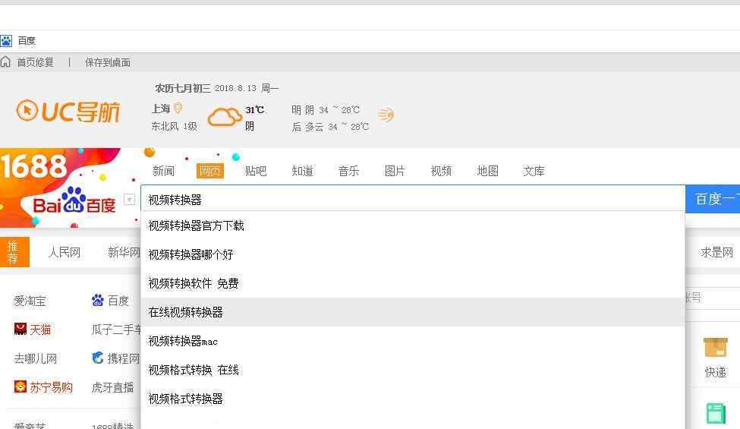Open the 苏宁易购 text link
Image resolution: width=740 pixels, height=429 pixels.
(x=51, y=387)
